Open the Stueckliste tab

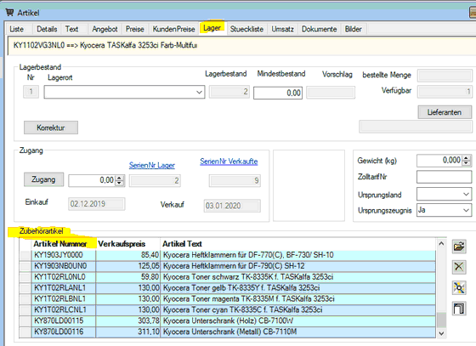(246, 29)
